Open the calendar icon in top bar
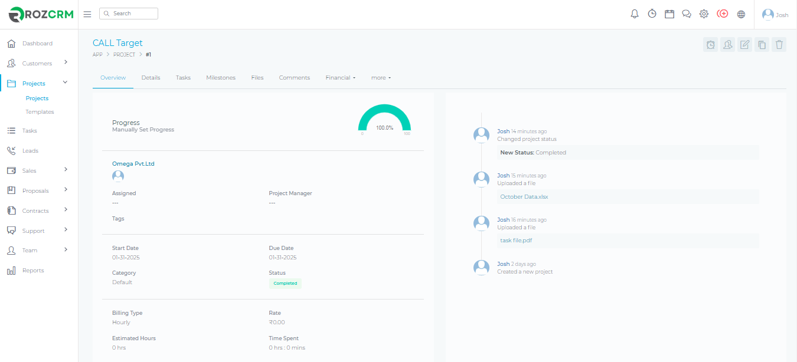797x362 pixels. pyautogui.click(x=669, y=14)
